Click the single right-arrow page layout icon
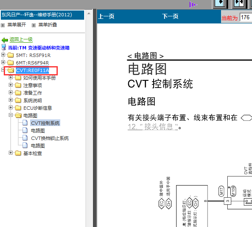The image size is (252, 227). [x=220, y=4]
